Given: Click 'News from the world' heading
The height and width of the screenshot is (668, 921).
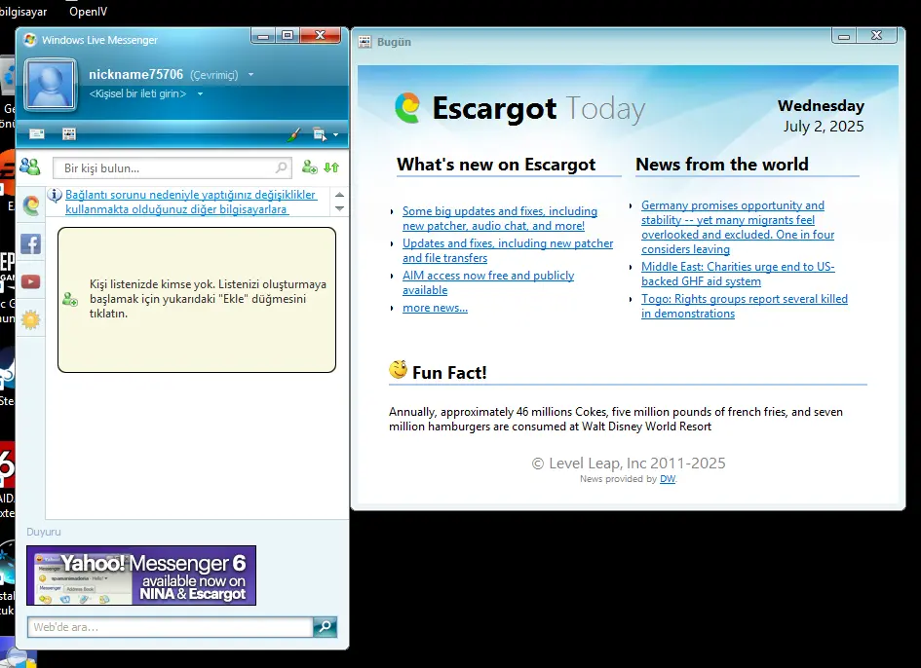Looking at the screenshot, I should tap(722, 165).
